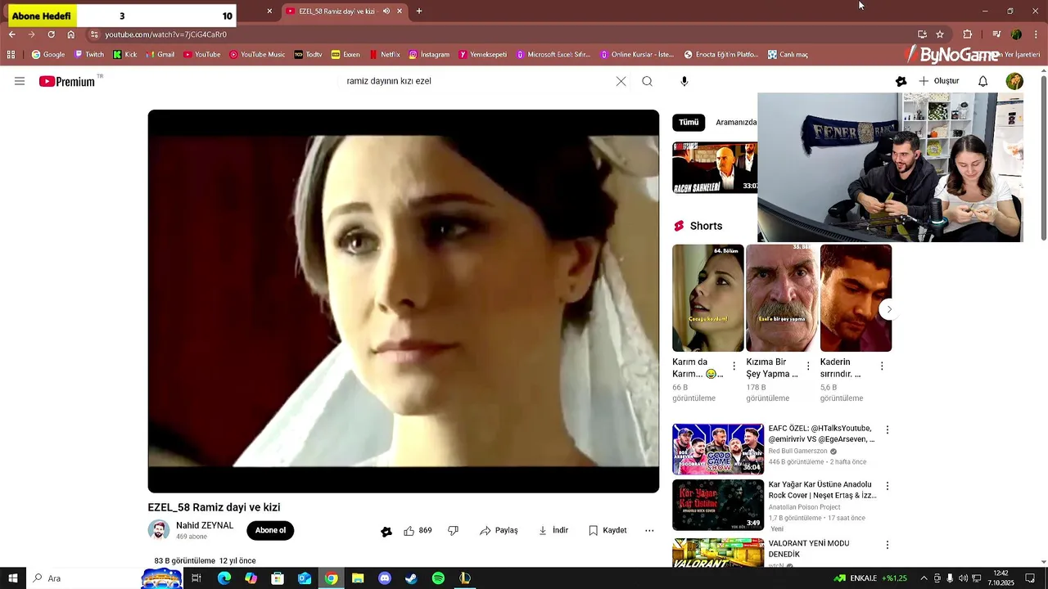The image size is (1048, 589).
Task: Dislike the video with thumbs down
Action: tap(453, 531)
